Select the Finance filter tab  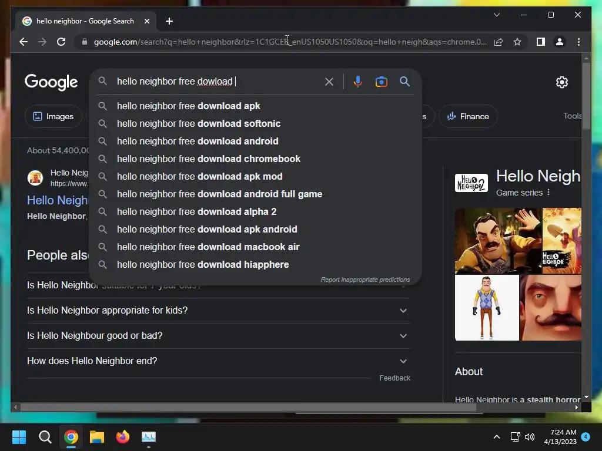coord(468,116)
